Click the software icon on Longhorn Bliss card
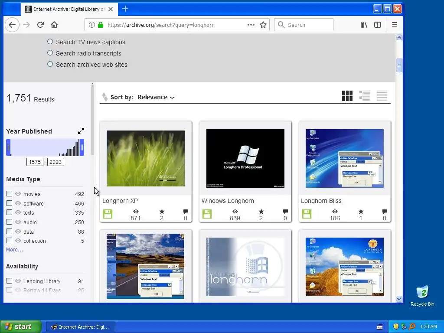Screen dimensions: 444x333 [x=307, y=214]
